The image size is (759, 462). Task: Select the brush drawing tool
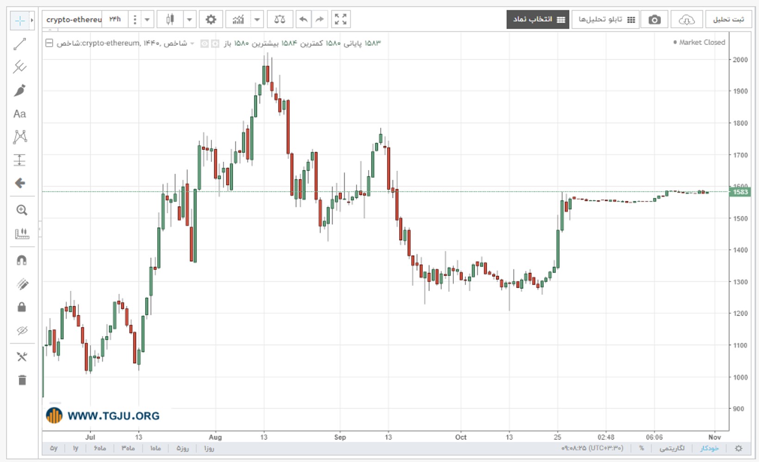[x=20, y=91]
